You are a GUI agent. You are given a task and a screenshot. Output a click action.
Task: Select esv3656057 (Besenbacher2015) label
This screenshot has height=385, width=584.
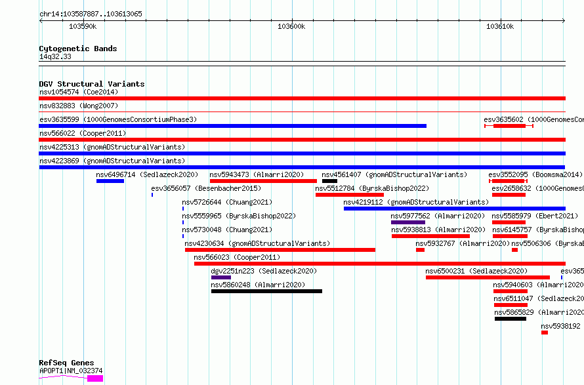206,188
